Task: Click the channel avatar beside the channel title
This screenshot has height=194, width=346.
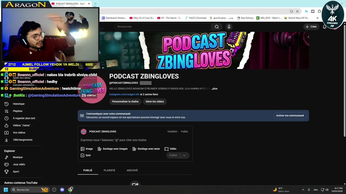Action: (92, 89)
